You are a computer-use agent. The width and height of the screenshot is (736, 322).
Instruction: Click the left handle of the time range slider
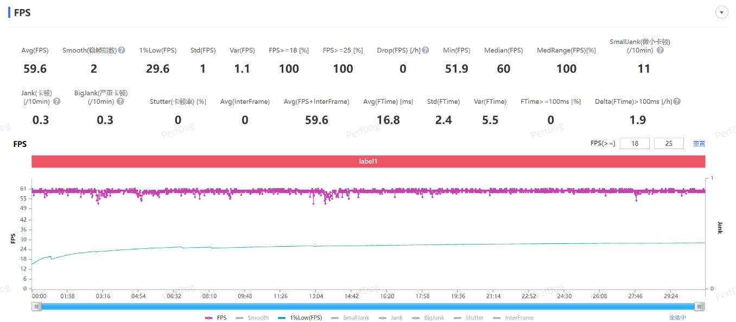pos(37,306)
